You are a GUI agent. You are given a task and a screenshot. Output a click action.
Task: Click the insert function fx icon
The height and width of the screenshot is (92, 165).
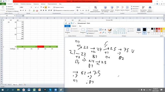click(x=23, y=16)
